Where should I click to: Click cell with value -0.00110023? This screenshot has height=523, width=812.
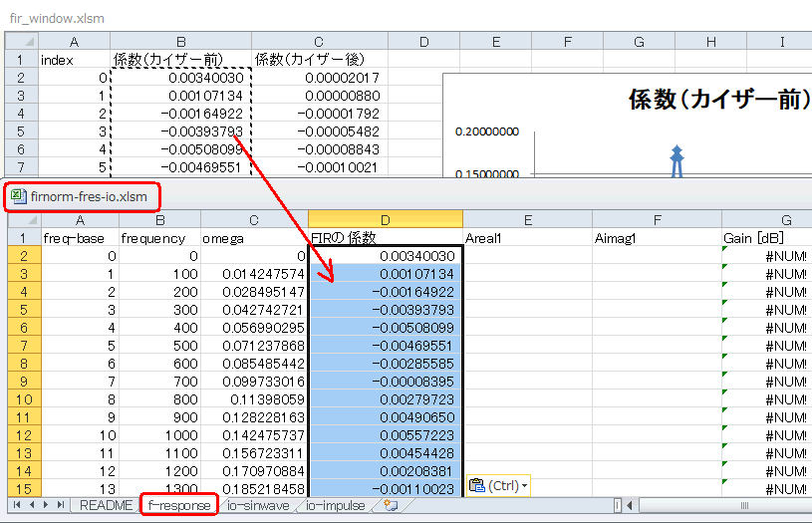point(386,489)
